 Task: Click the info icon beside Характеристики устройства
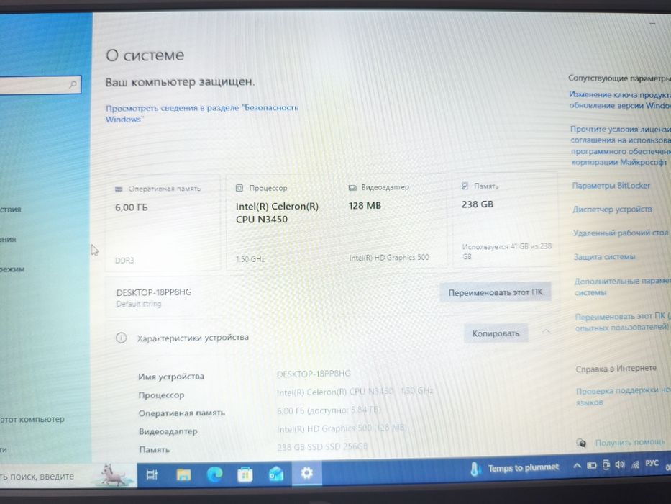click(121, 338)
